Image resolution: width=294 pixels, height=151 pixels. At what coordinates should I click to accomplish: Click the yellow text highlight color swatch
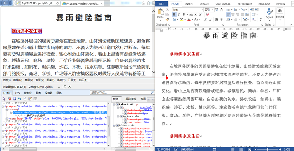coord(181,19)
